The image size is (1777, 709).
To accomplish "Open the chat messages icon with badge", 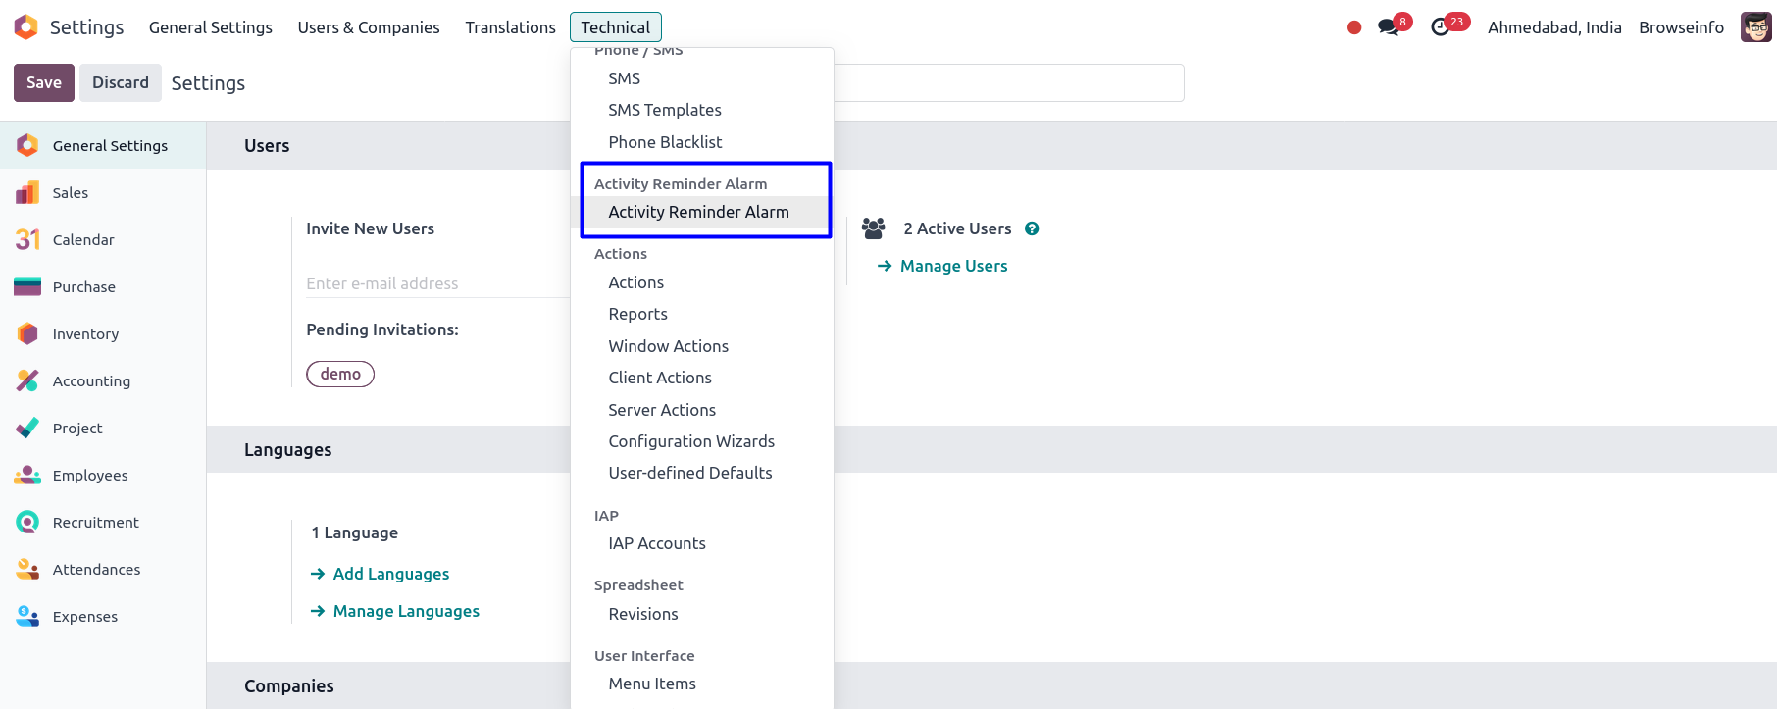I will tap(1389, 27).
